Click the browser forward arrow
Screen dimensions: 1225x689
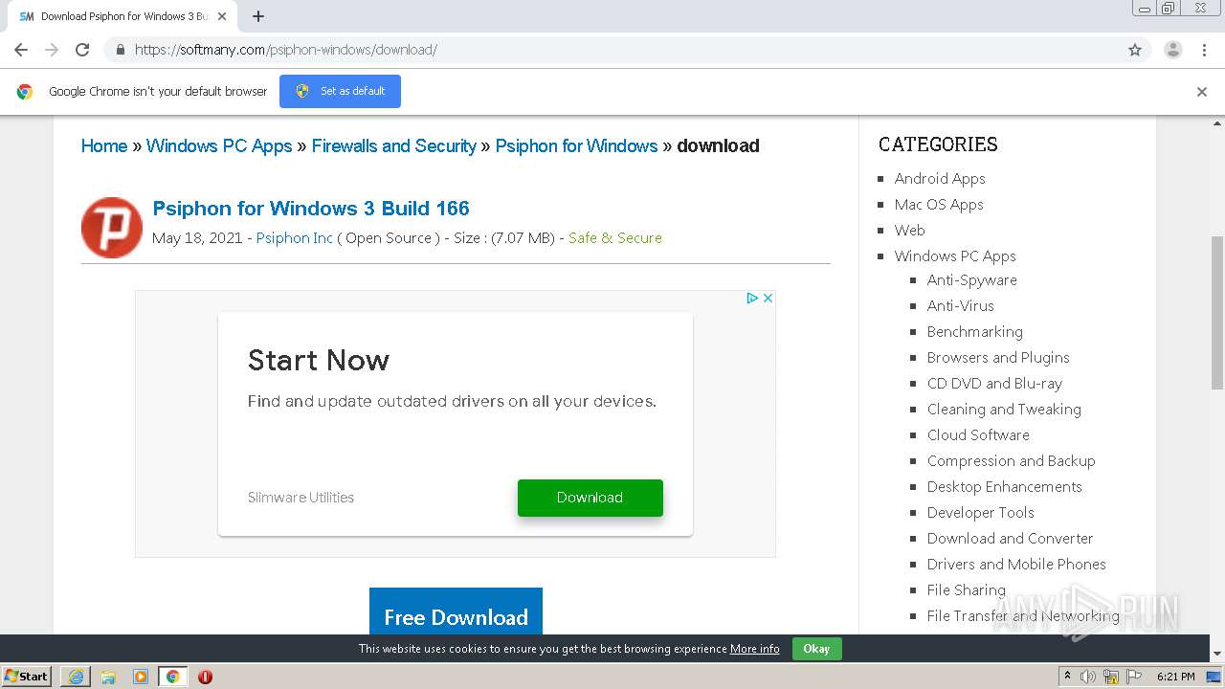52,50
